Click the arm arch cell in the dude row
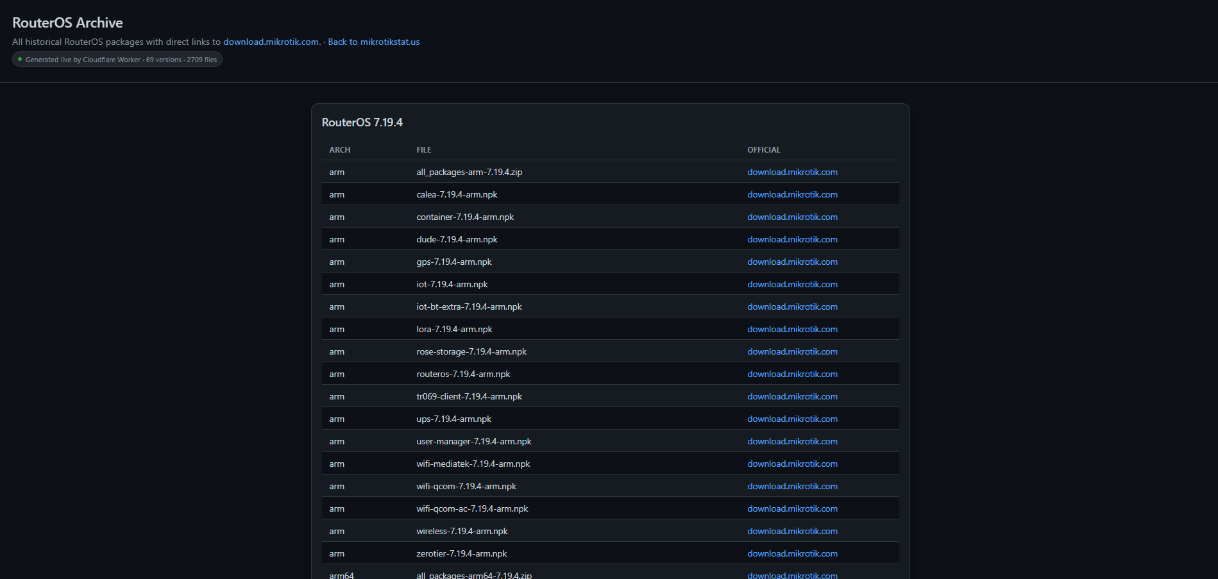The width and height of the screenshot is (1218, 579). point(337,239)
